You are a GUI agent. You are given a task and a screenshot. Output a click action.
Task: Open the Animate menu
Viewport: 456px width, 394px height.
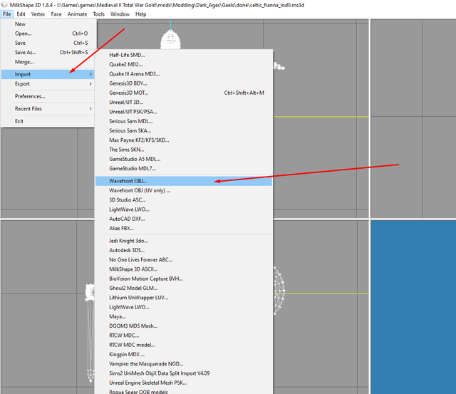click(77, 14)
